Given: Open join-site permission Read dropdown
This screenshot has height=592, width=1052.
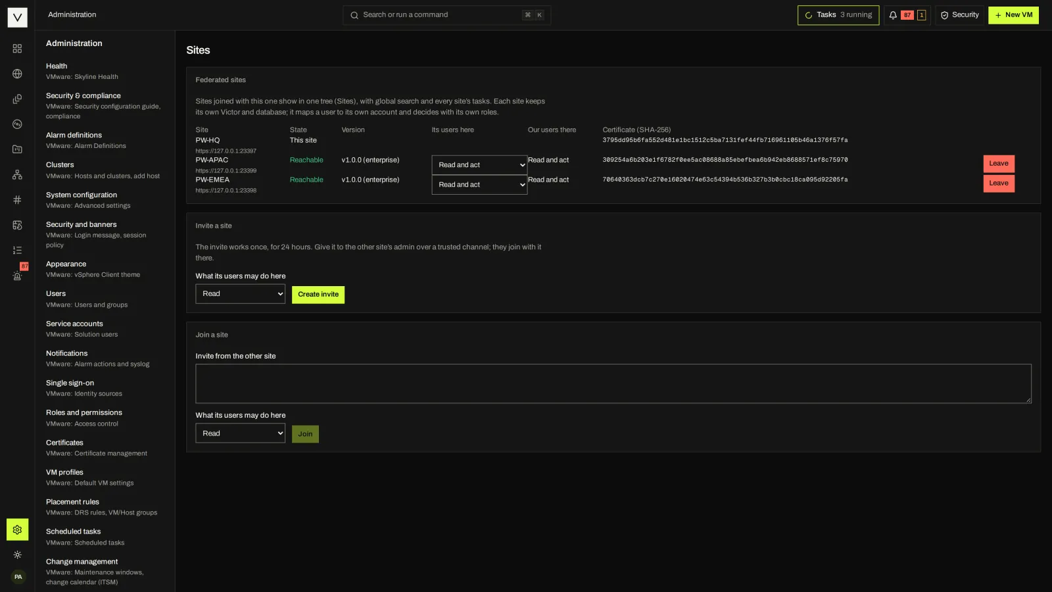Looking at the screenshot, I should tap(240, 433).
